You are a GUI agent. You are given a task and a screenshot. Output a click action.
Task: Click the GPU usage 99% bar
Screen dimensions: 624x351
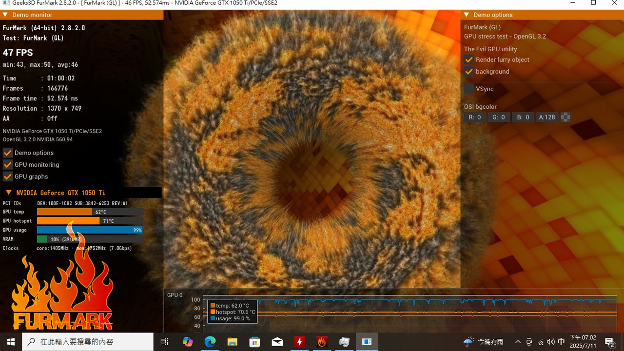[x=90, y=230]
